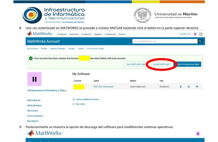Open the Infraestructura Informática y Telec... profile link
The height and width of the screenshot is (142, 218).
click(47, 91)
